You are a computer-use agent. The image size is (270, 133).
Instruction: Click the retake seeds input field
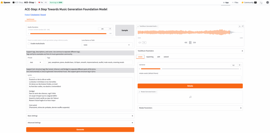click(189, 78)
